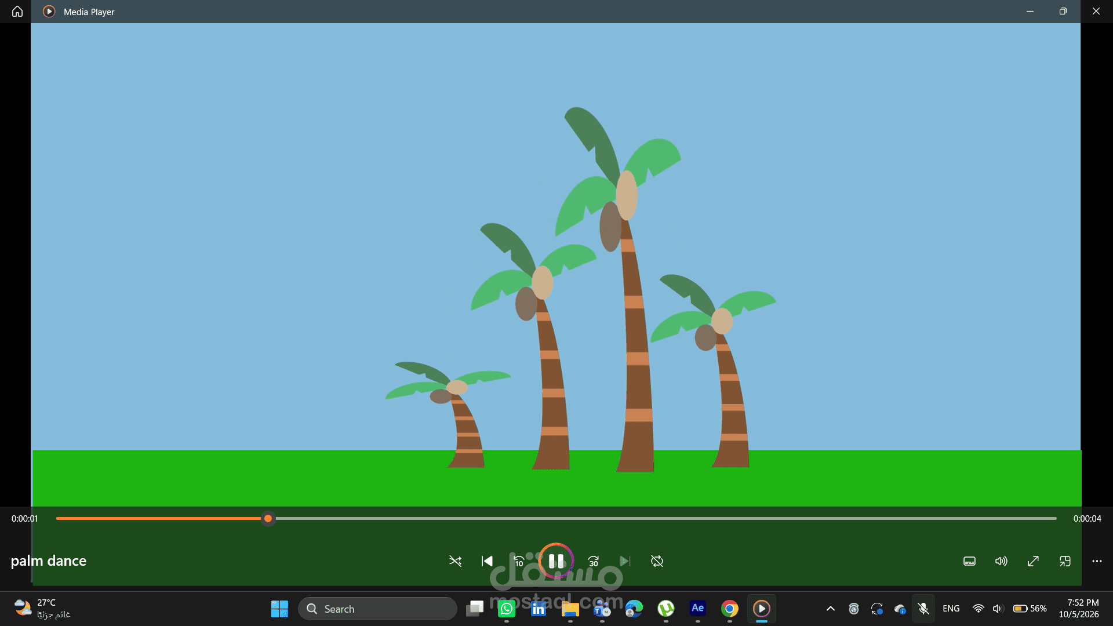Open OneDrive cloud tray icon
This screenshot has width=1113, height=626.
(x=900, y=609)
